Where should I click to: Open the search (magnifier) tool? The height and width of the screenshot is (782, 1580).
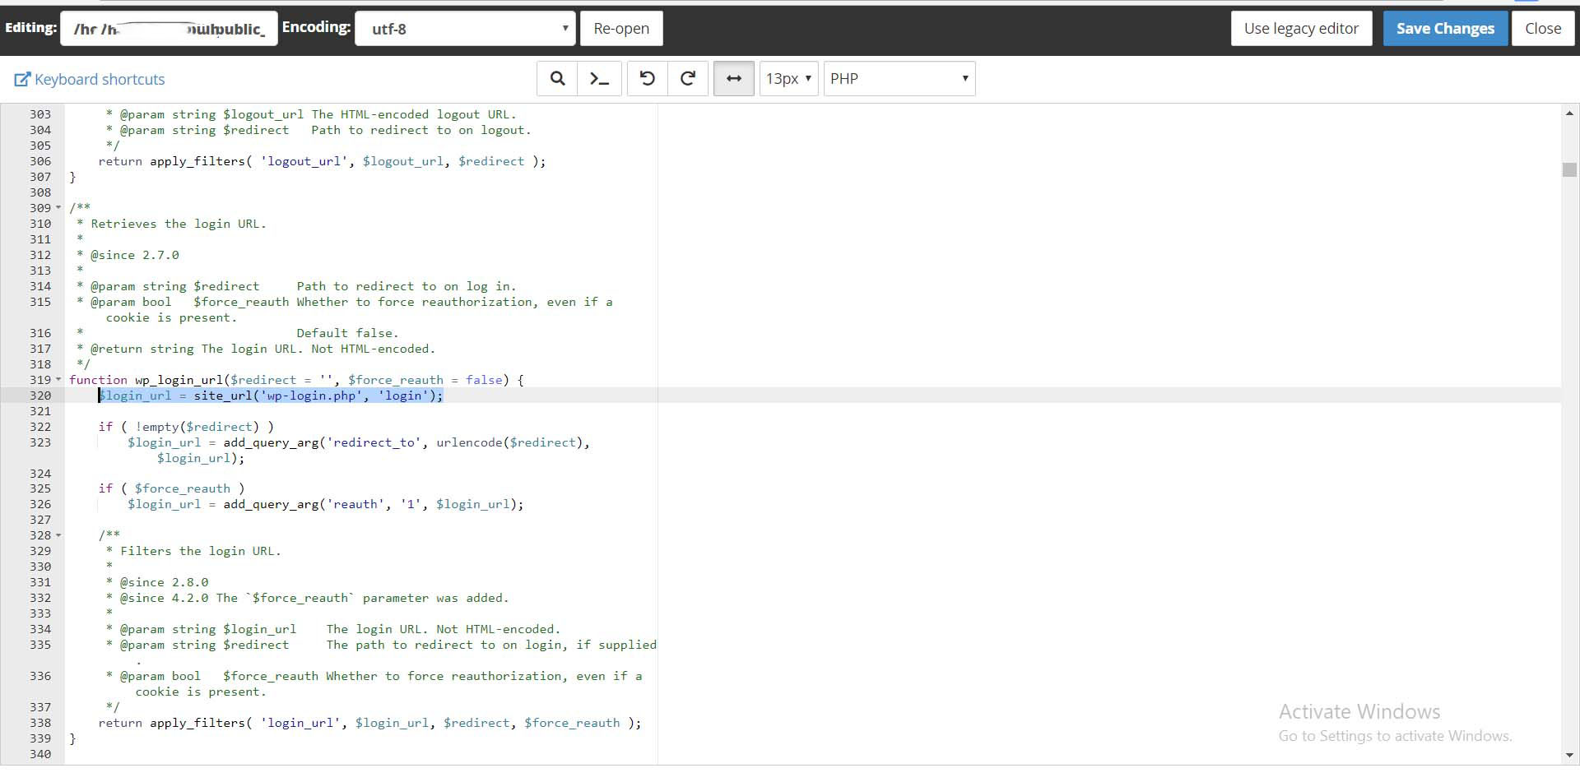pos(557,79)
